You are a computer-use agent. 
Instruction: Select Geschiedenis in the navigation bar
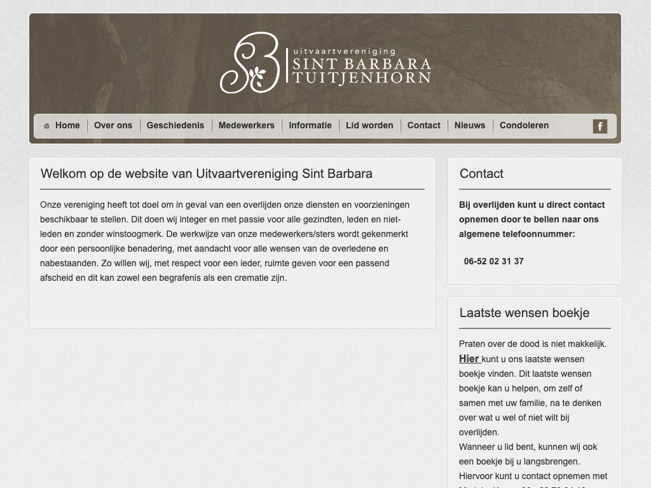pyautogui.click(x=175, y=125)
